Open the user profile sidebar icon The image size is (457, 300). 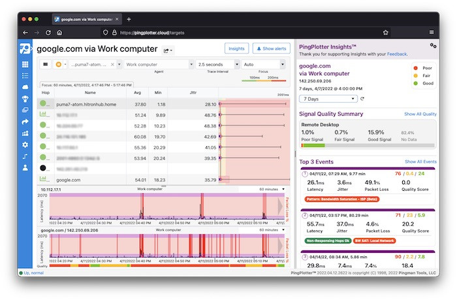(25, 168)
